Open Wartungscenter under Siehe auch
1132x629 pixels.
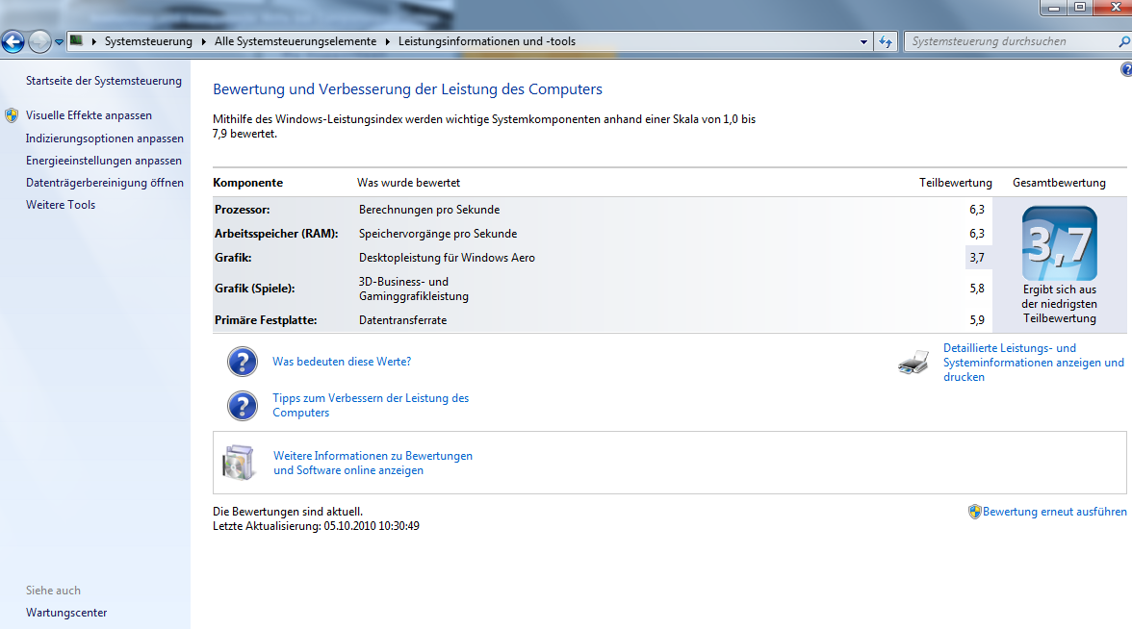click(66, 613)
